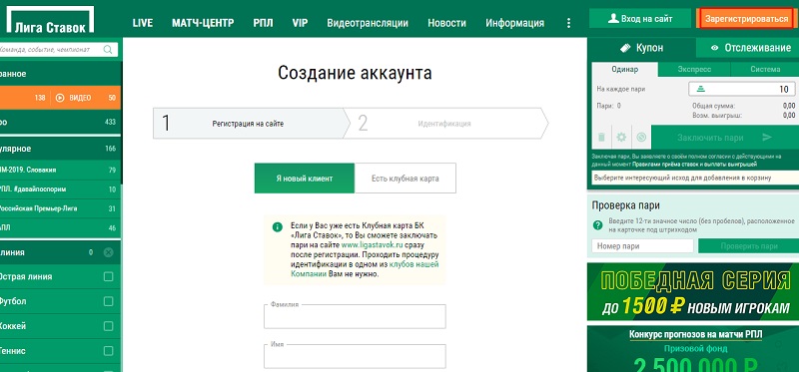Switch to the Купон tab
The width and height of the screenshot is (799, 372).
(x=641, y=48)
